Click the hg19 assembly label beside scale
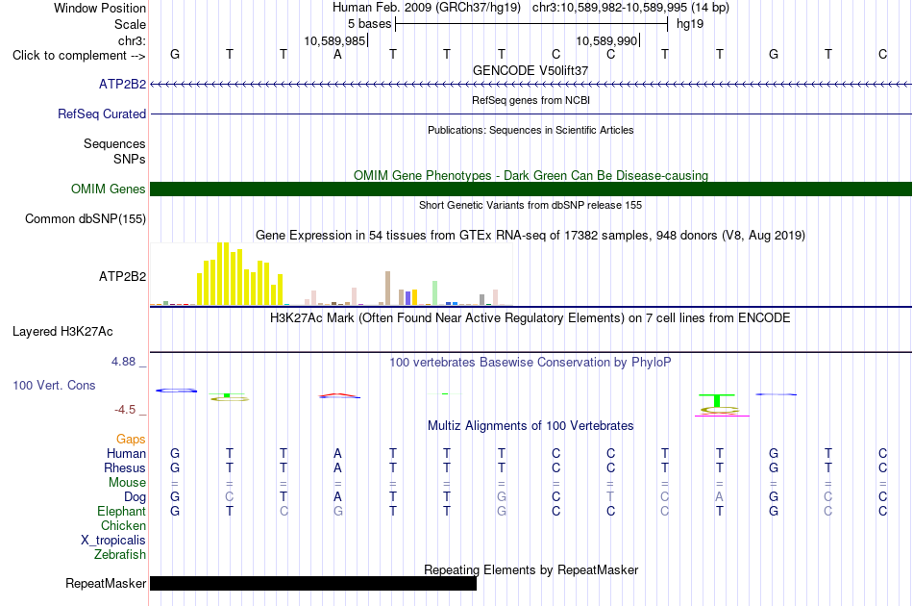 click(690, 24)
